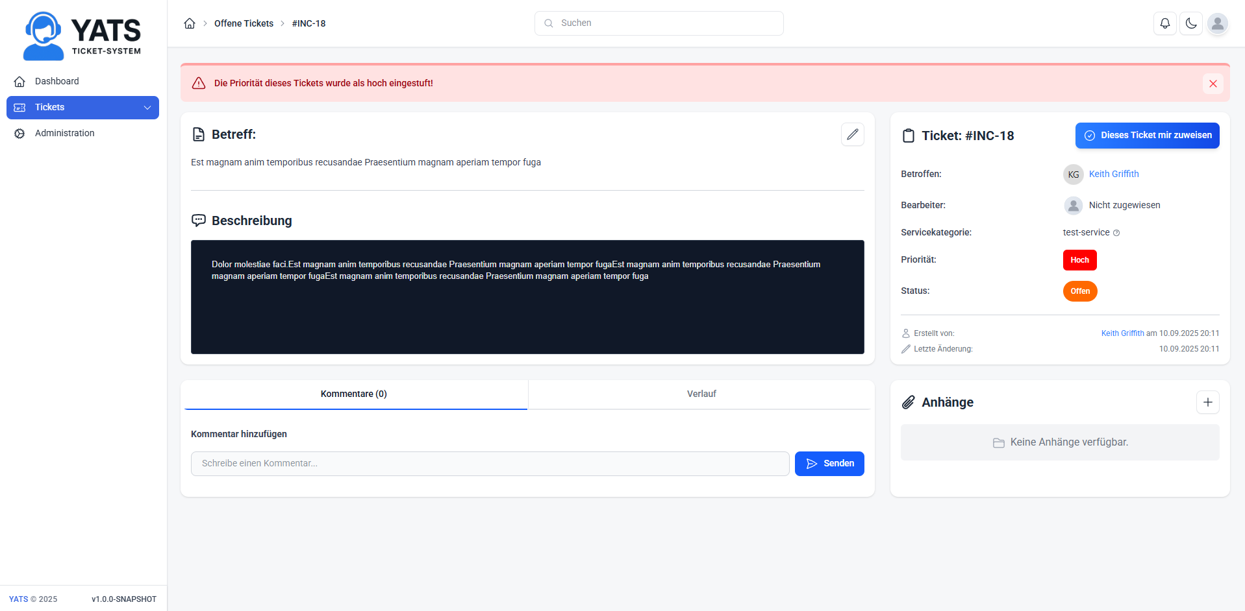Open Dashboard in the sidebar

coord(57,81)
